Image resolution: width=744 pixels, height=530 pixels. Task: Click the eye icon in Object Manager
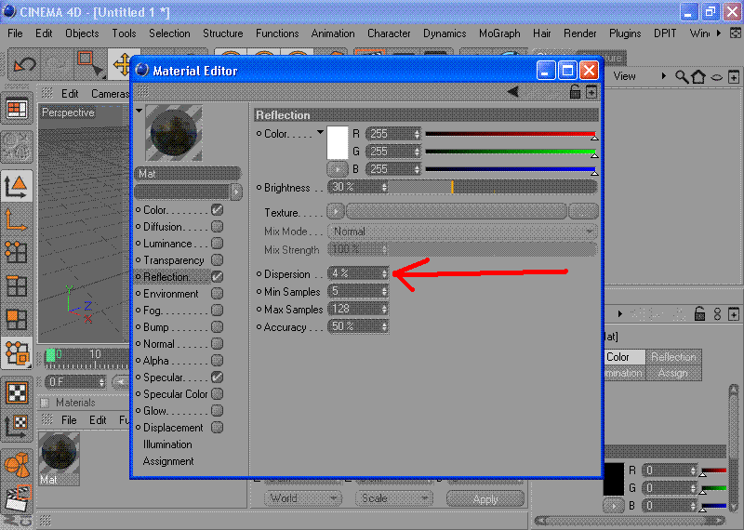[716, 77]
